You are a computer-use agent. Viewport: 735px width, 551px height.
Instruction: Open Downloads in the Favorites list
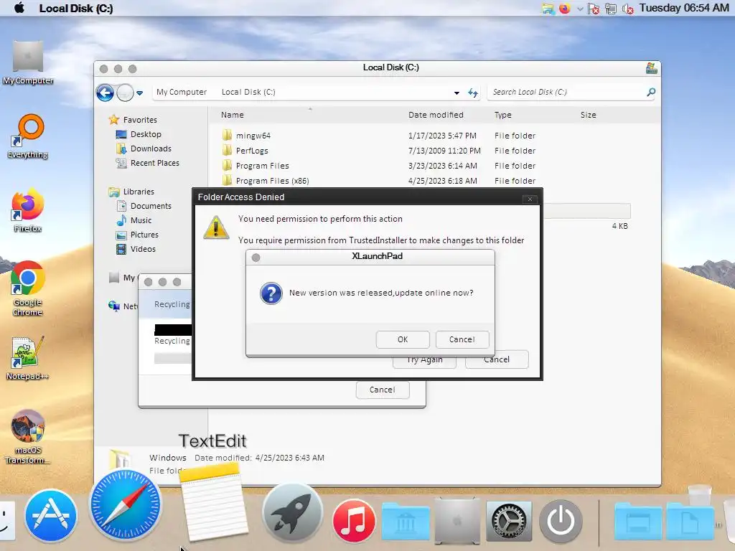[151, 149]
